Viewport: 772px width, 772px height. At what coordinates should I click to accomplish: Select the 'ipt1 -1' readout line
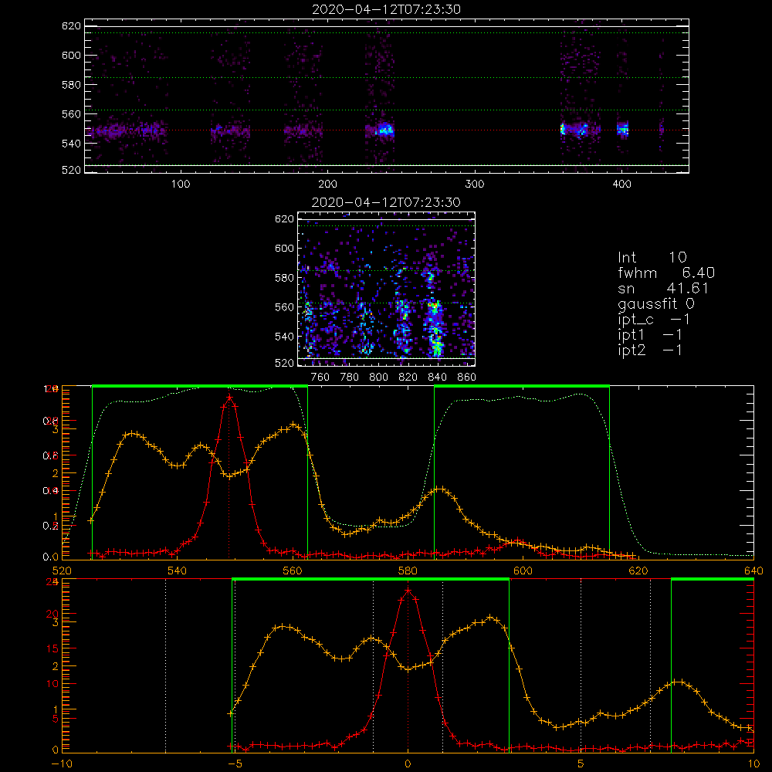coord(650,335)
